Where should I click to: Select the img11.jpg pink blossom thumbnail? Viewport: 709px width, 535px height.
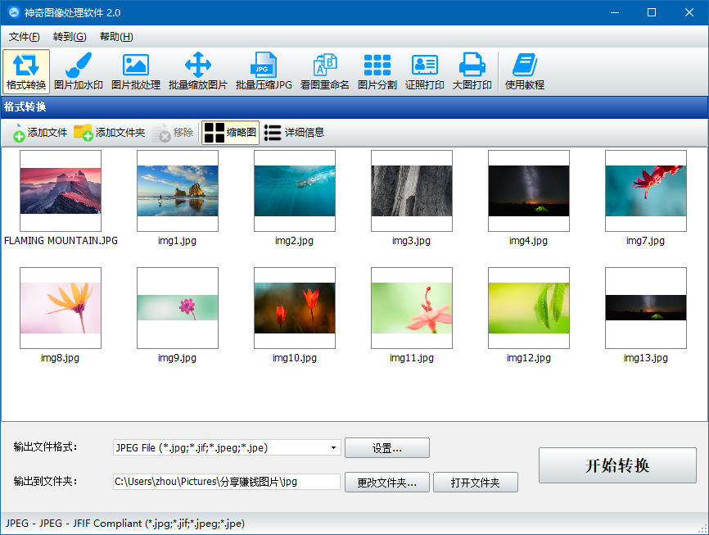(412, 308)
